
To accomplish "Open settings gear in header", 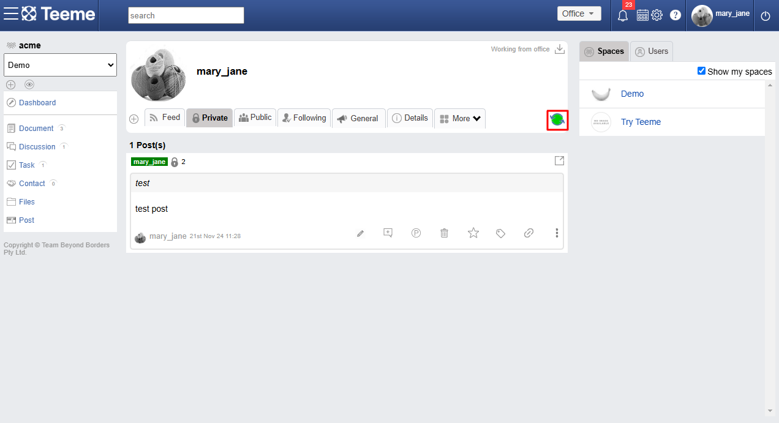I will point(657,15).
